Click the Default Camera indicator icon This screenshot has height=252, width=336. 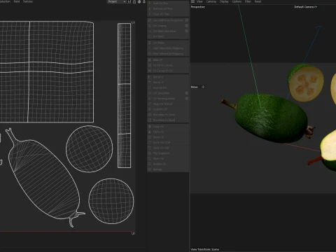tap(316, 7)
